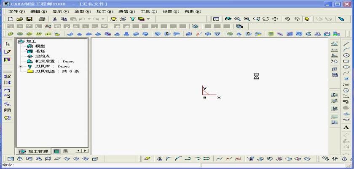Select 刀具轨迹 : 共 0 条 folder item
Image resolution: width=354 pixels, height=169 pixels.
[57, 71]
